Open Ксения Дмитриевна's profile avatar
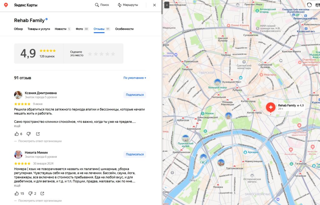320x205 pixels. click(18, 95)
